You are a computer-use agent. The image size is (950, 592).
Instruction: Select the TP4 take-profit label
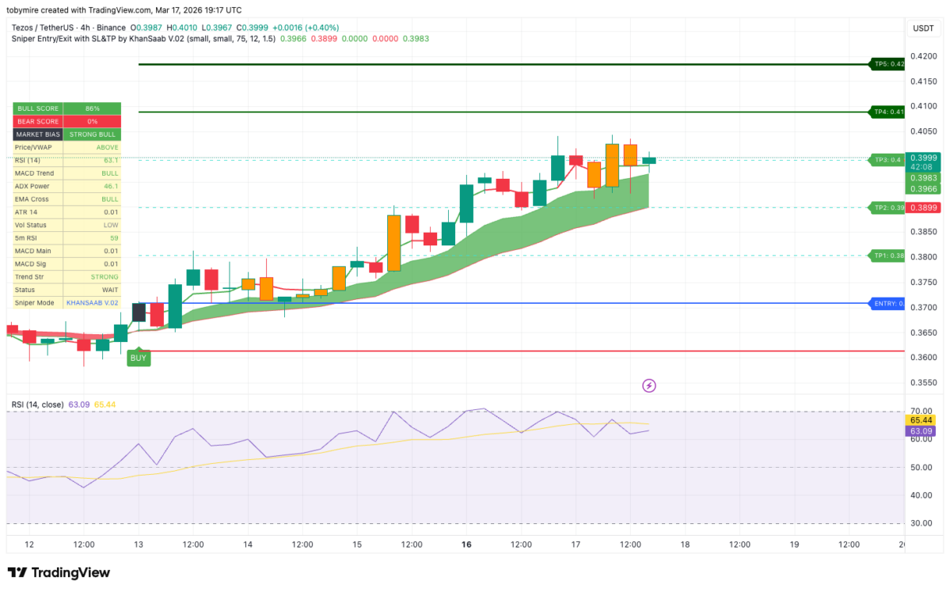click(887, 112)
